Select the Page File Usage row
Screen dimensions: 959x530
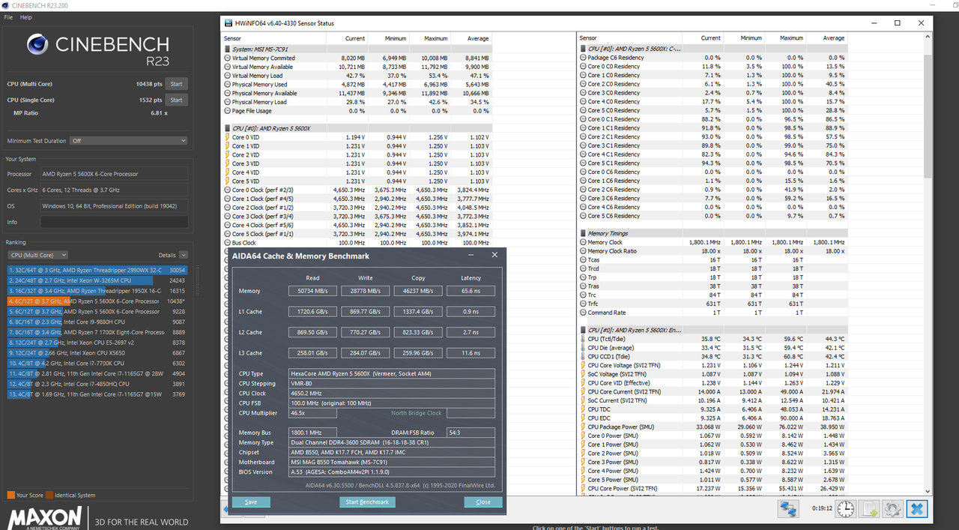pos(357,111)
